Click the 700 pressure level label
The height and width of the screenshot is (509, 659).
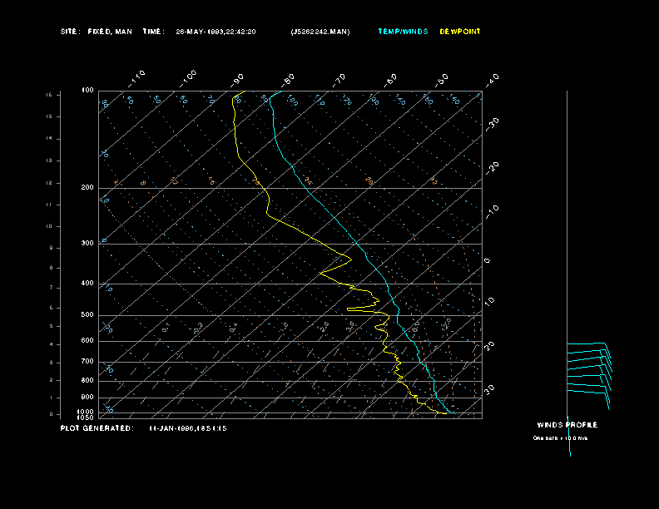[87, 362]
